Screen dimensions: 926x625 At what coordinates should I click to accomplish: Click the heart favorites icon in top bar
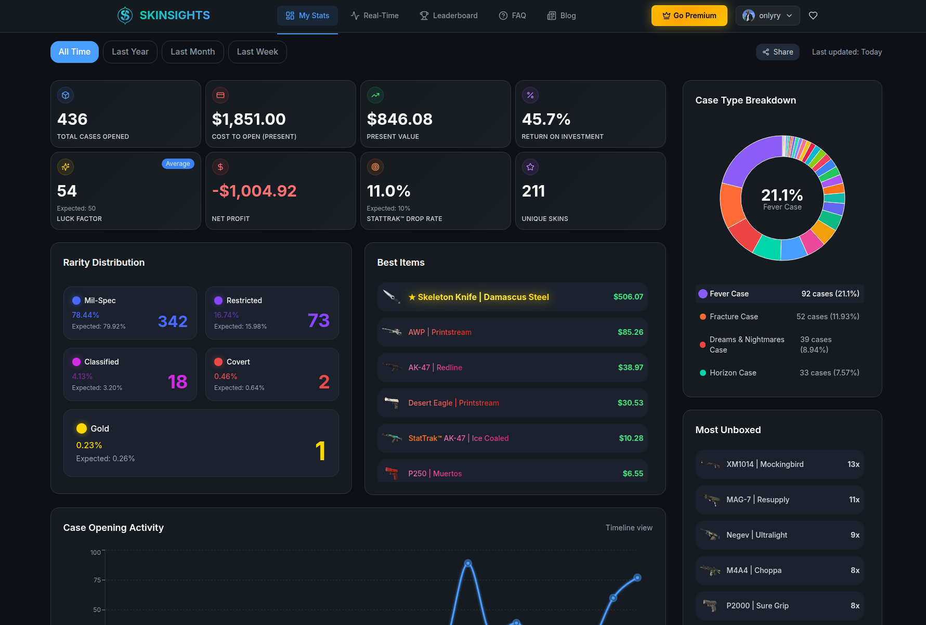(x=813, y=16)
